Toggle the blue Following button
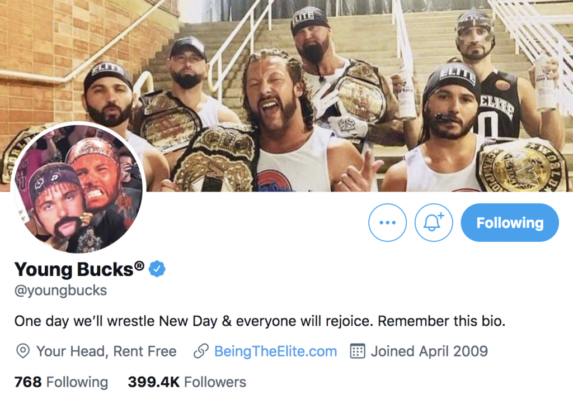 coord(509,222)
